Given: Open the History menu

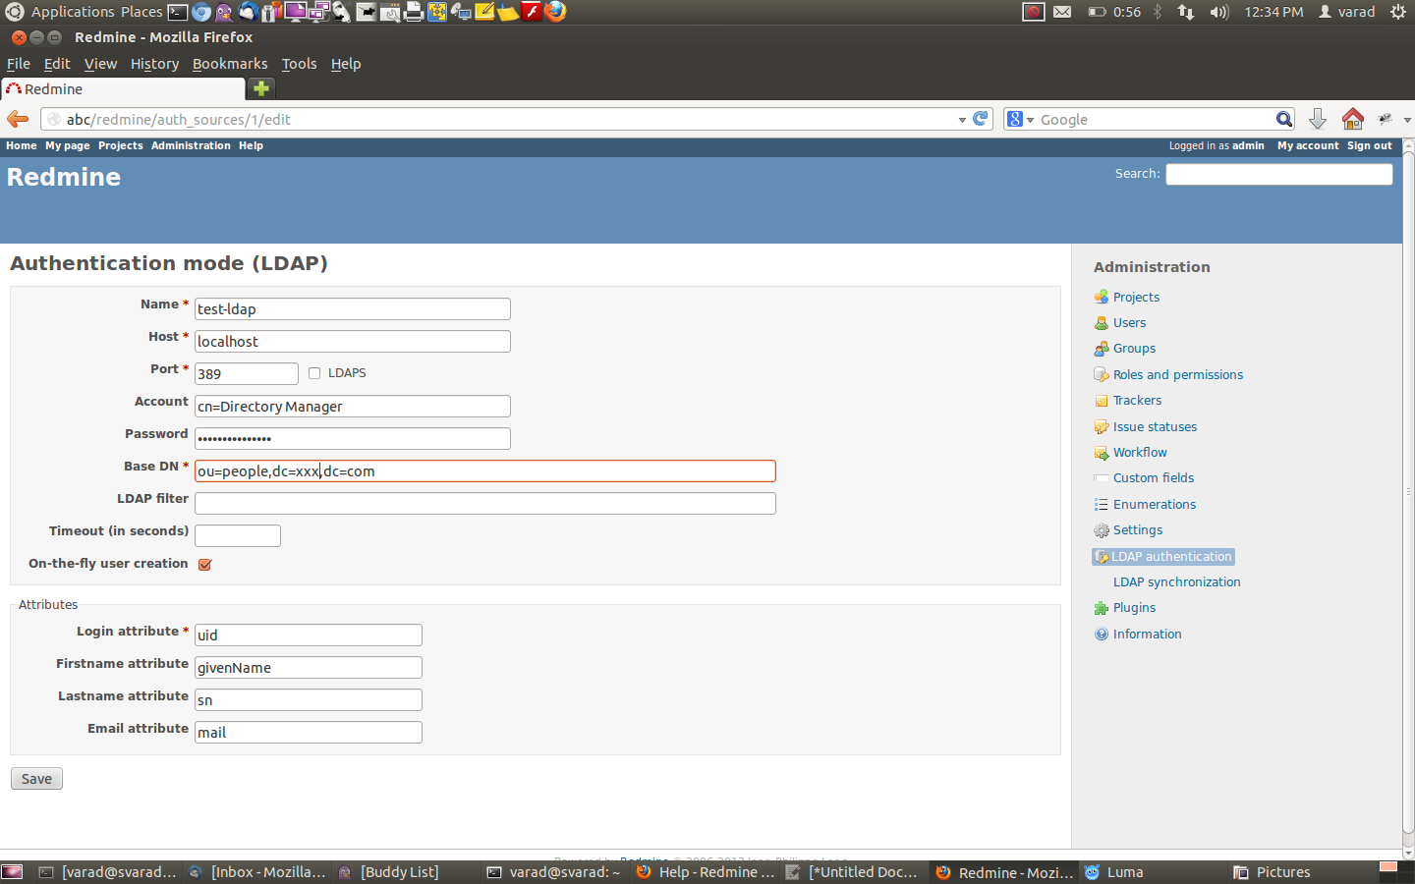Looking at the screenshot, I should pos(154,64).
